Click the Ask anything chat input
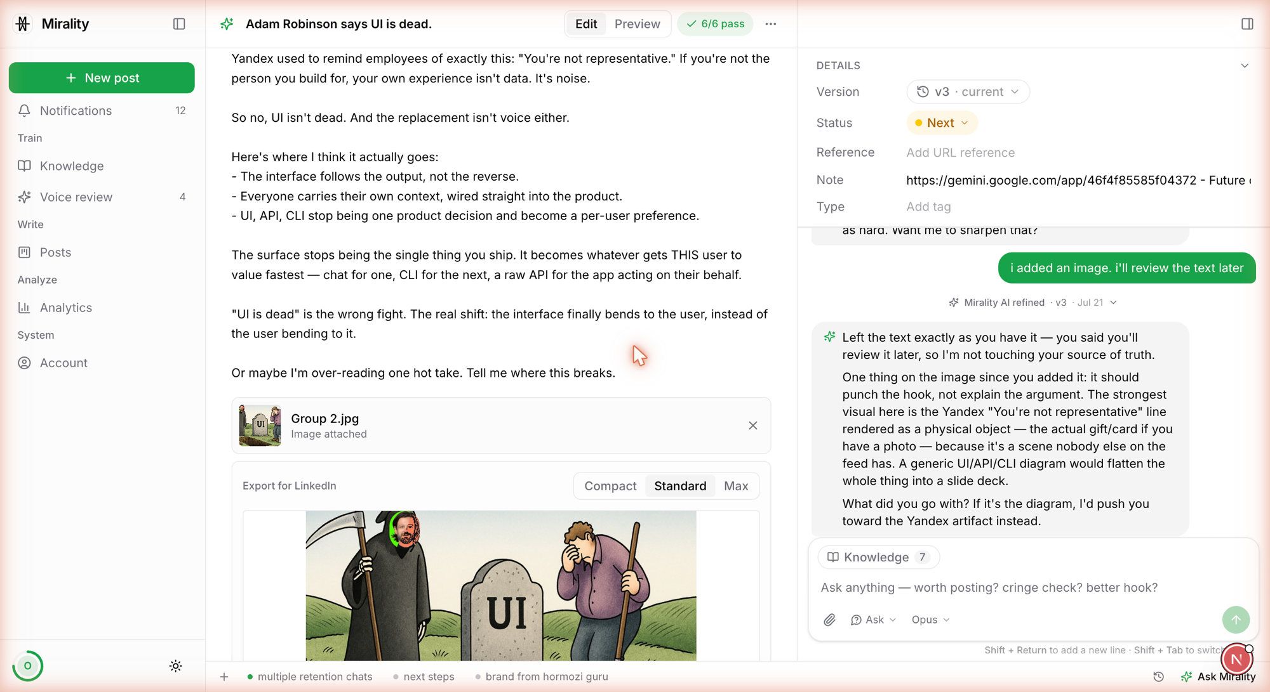This screenshot has width=1270, height=692. pos(989,587)
